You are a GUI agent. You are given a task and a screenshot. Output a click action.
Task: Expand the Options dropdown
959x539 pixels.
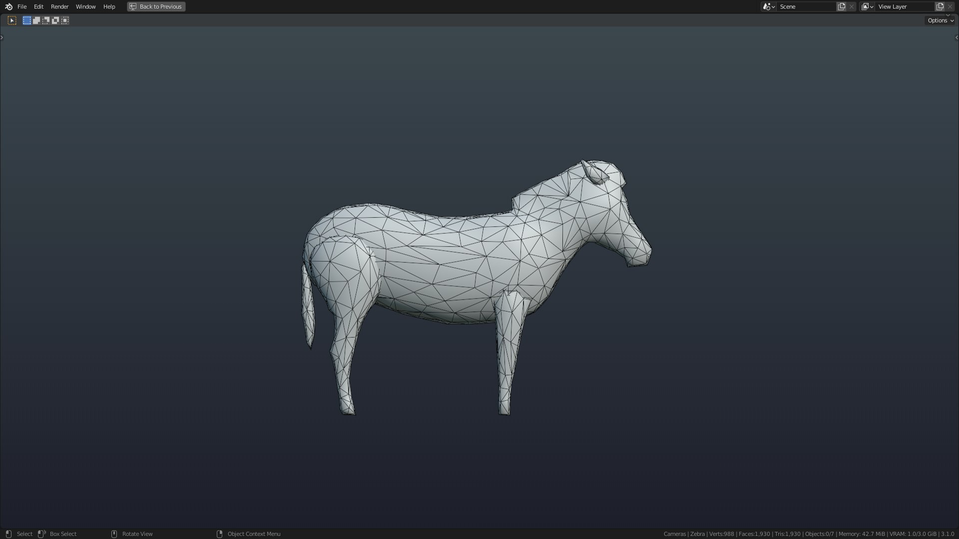coord(941,20)
